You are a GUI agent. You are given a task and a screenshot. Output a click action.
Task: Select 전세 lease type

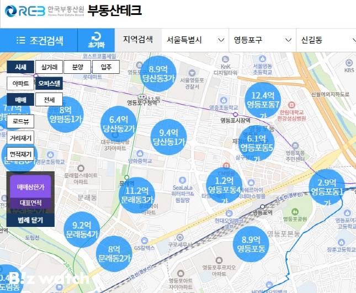pos(49,99)
